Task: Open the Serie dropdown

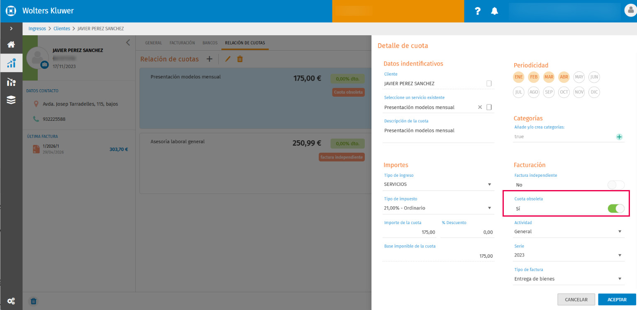Action: coord(569,255)
